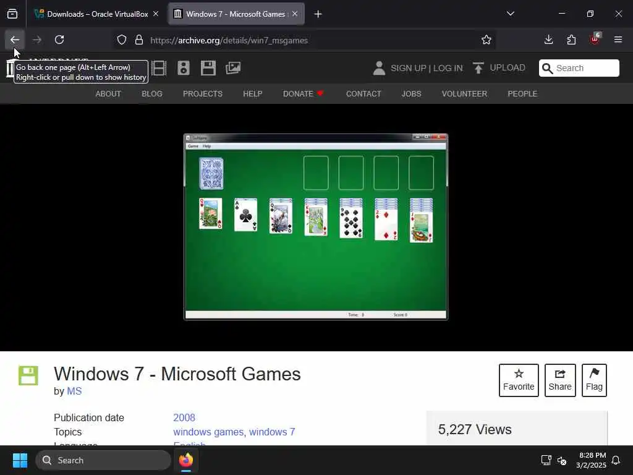Open the Firefox hamburger menu

(x=618, y=40)
